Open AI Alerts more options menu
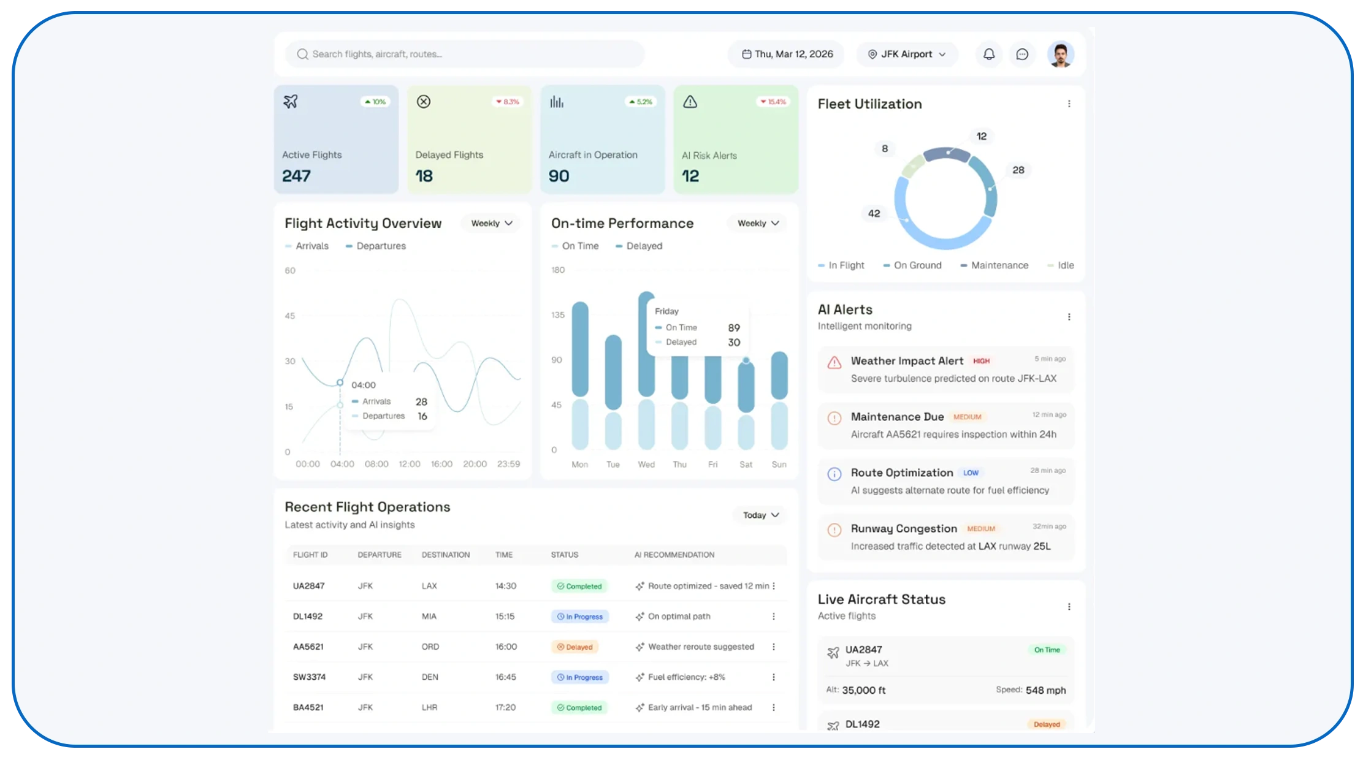Viewport: 1363px width, 760px height. (1069, 317)
